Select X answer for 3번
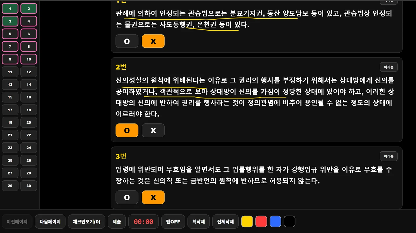This screenshot has height=233, width=416. [153, 197]
